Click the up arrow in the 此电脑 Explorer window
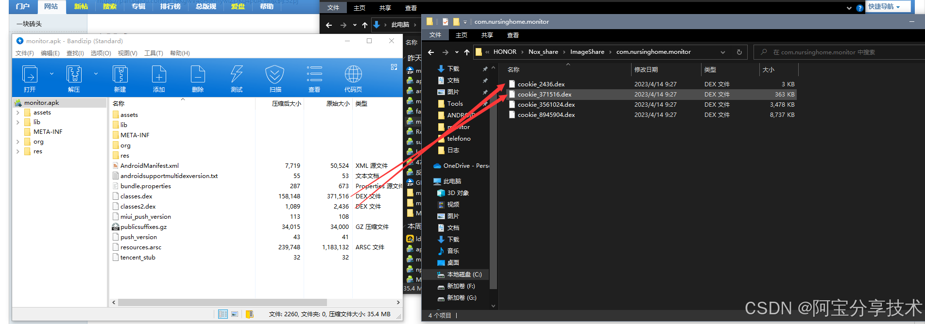Viewport: 925px width, 324px height. (365, 25)
